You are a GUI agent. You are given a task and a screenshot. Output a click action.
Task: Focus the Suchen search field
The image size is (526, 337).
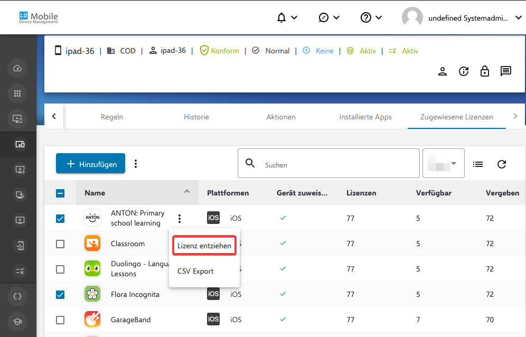click(x=328, y=163)
